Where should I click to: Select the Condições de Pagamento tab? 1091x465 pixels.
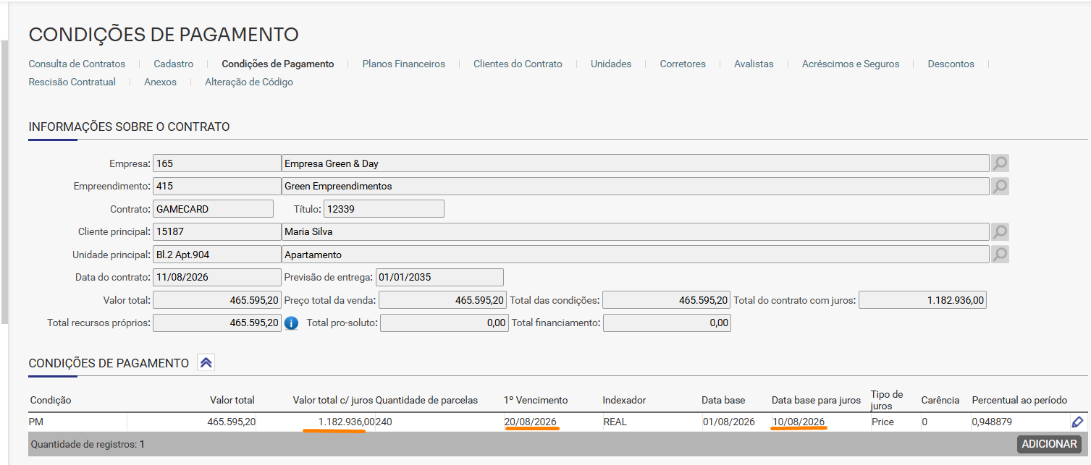(x=278, y=64)
